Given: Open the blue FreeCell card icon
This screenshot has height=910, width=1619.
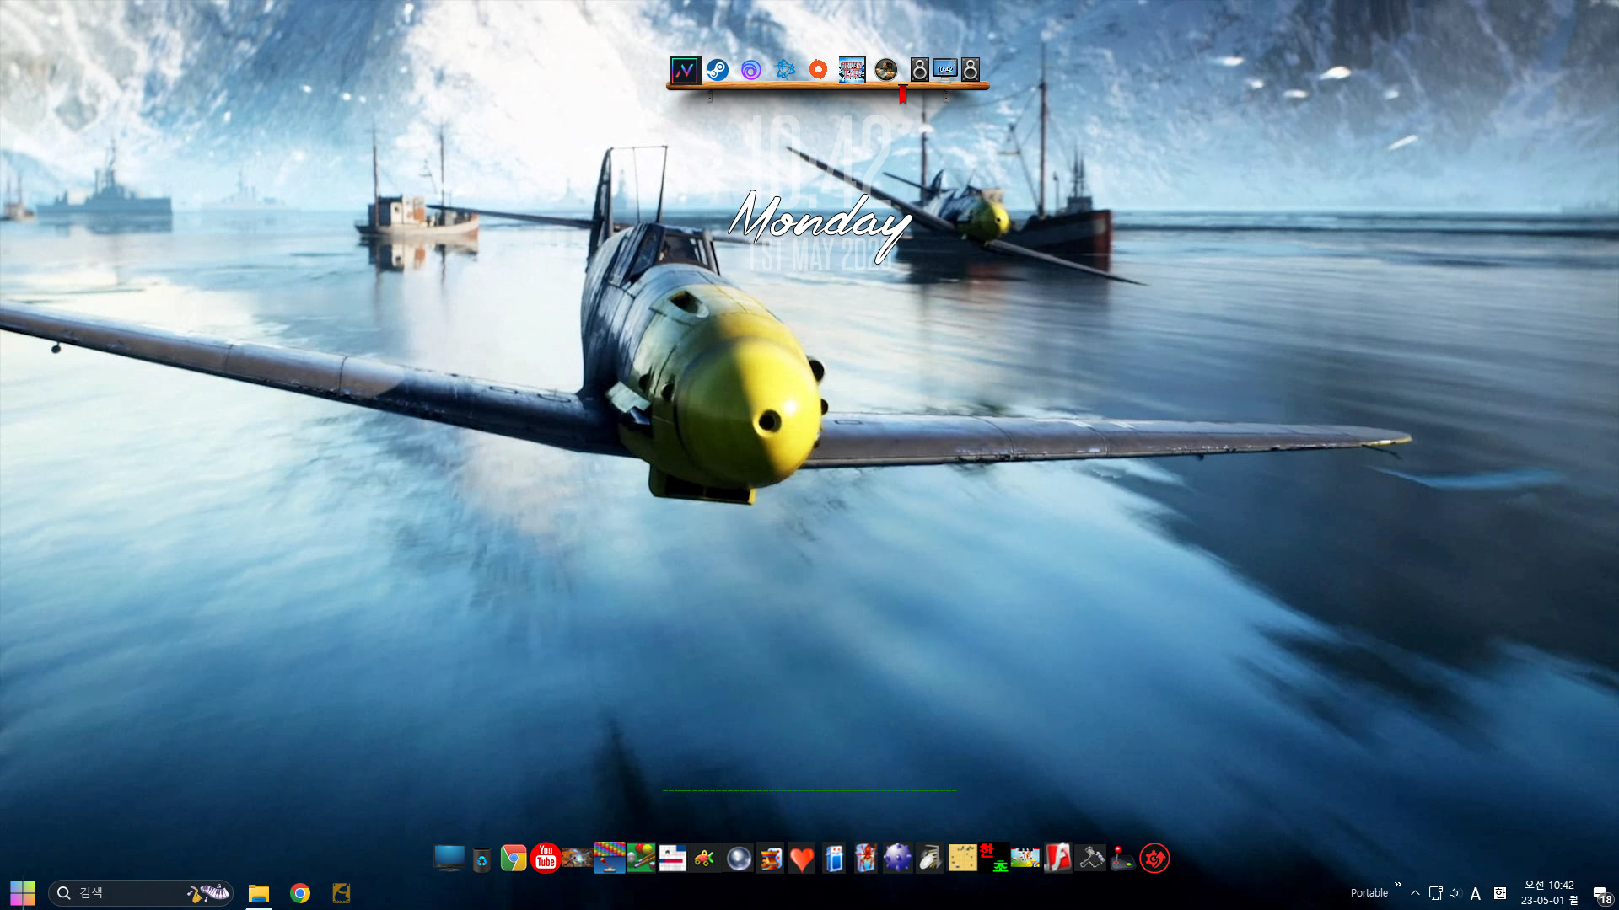Looking at the screenshot, I should [834, 859].
